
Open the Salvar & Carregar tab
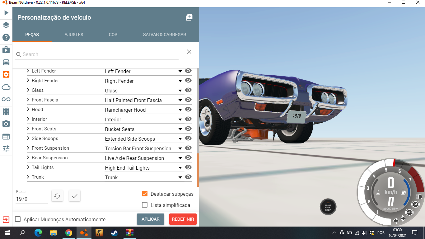[165, 35]
